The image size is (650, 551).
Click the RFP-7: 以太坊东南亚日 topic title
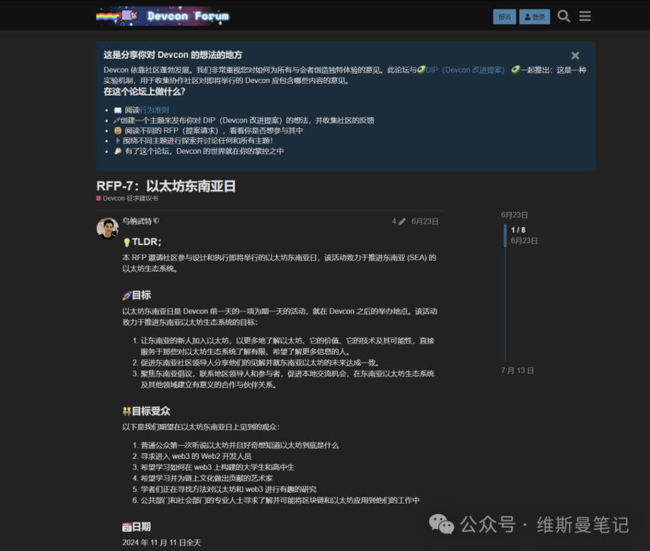(166, 186)
